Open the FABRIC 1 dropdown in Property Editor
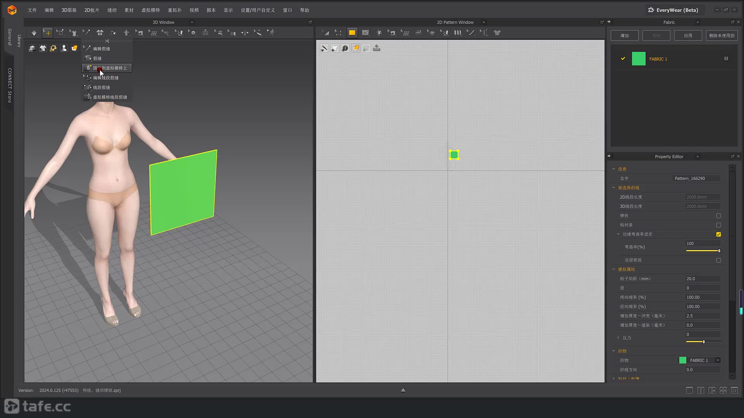Viewport: 744px width, 418px height. click(x=718, y=360)
